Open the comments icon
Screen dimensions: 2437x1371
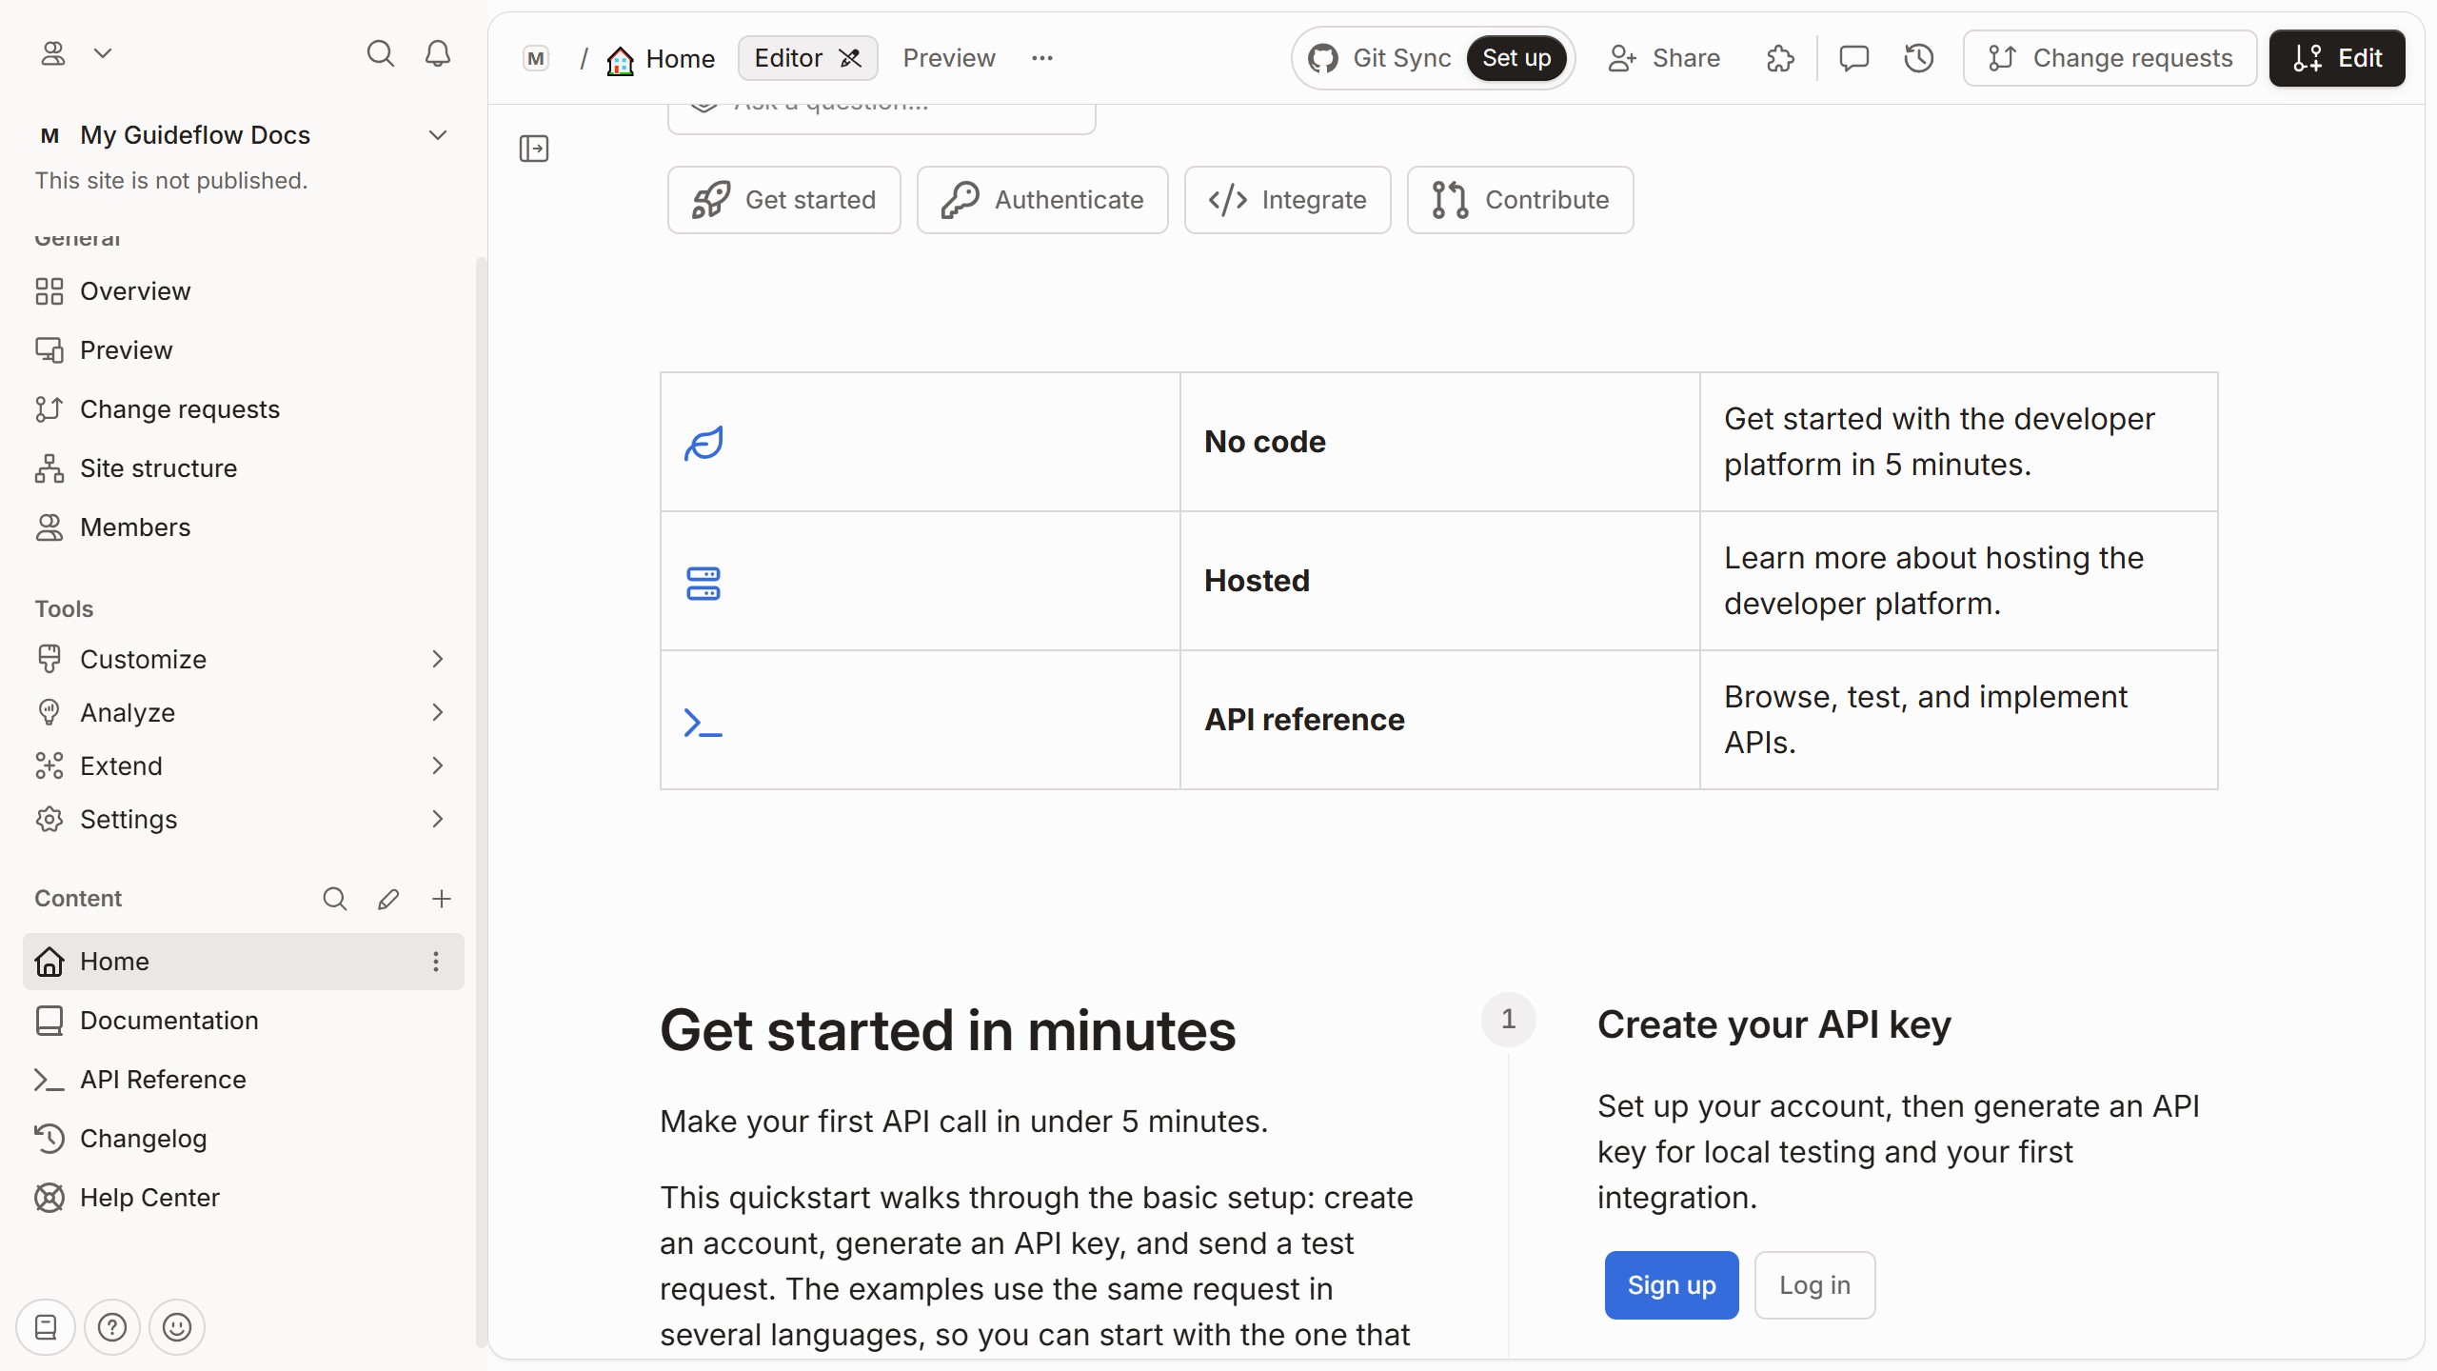[1853, 58]
